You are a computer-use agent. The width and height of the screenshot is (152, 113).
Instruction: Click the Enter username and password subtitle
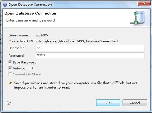tap(30, 20)
